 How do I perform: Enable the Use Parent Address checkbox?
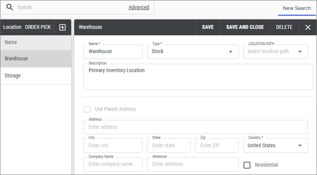(87, 109)
